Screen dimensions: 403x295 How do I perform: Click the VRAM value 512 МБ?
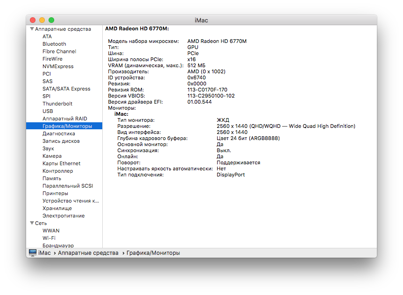pyautogui.click(x=196, y=65)
